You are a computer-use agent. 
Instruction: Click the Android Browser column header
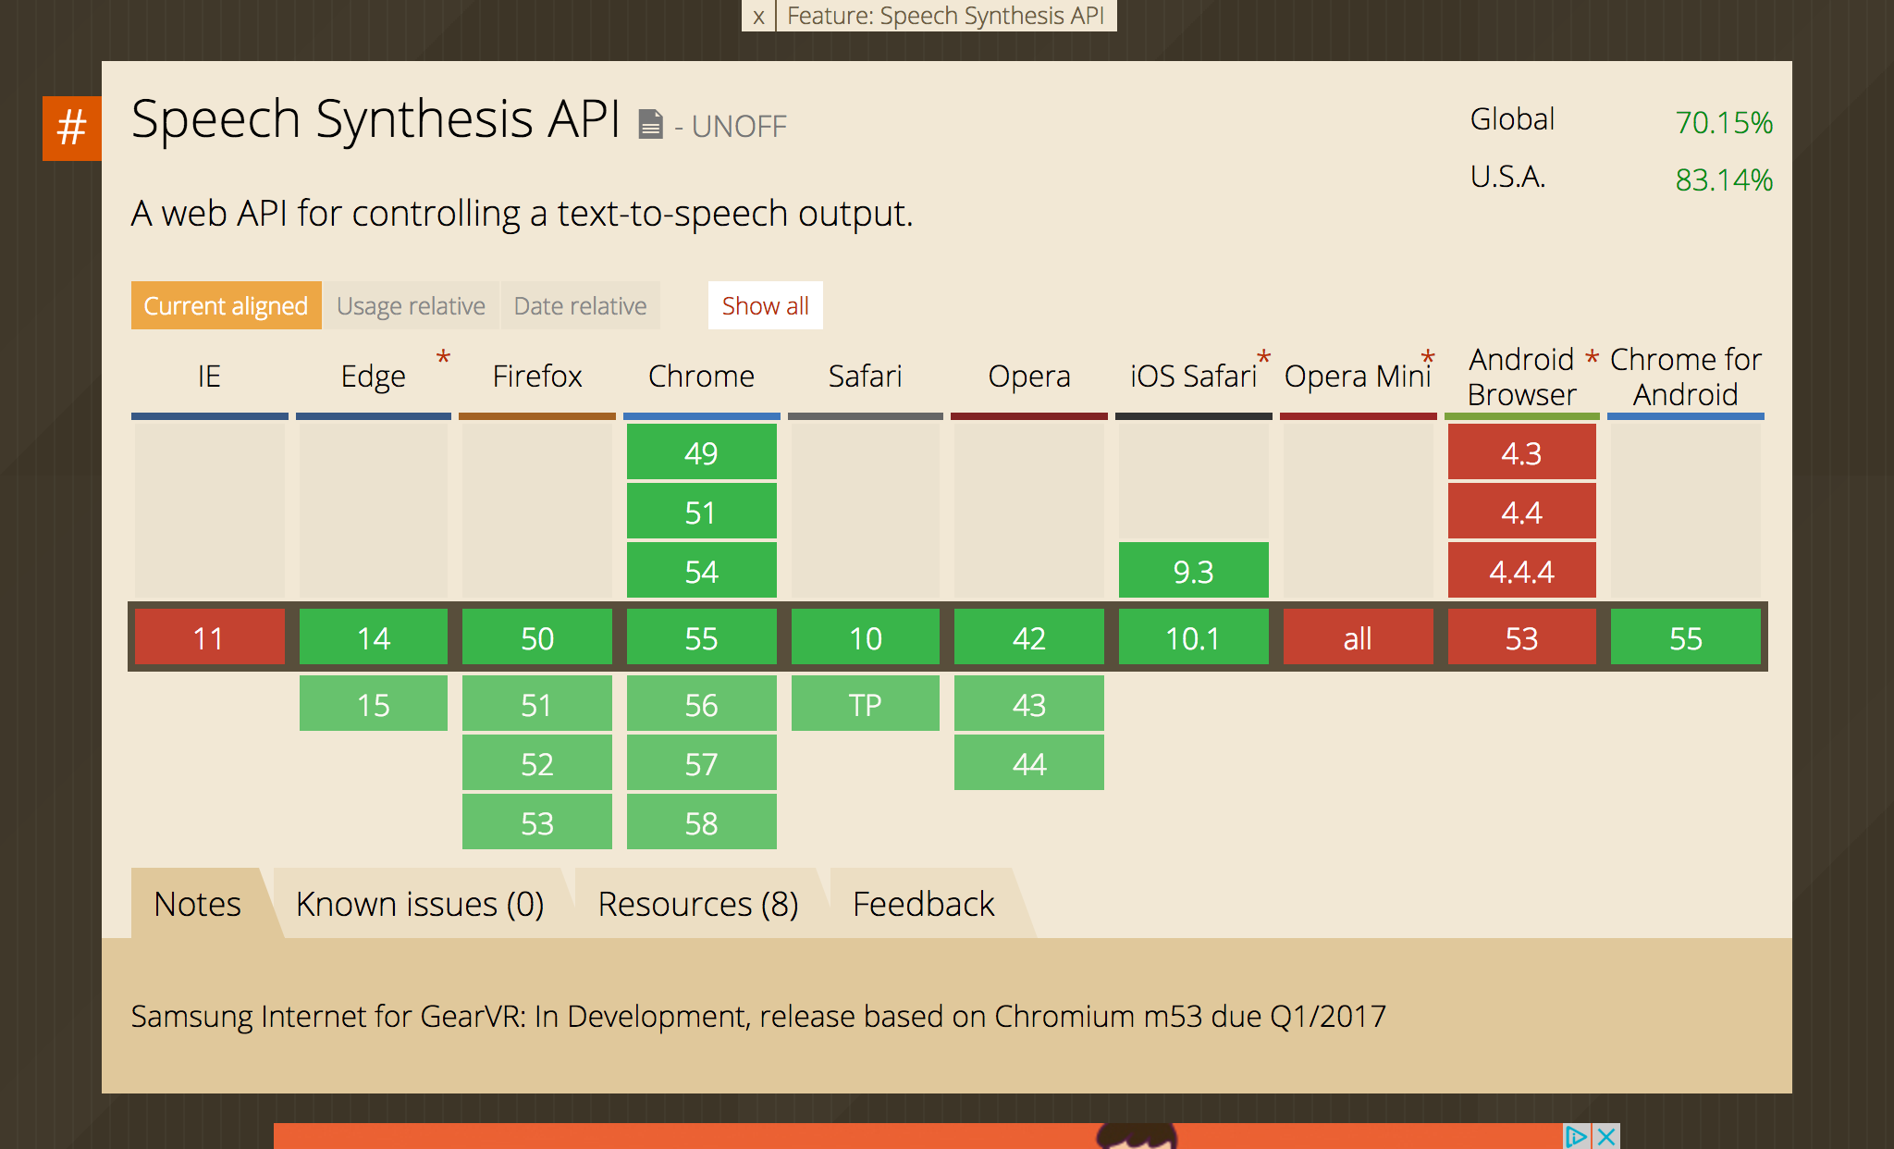(1521, 377)
